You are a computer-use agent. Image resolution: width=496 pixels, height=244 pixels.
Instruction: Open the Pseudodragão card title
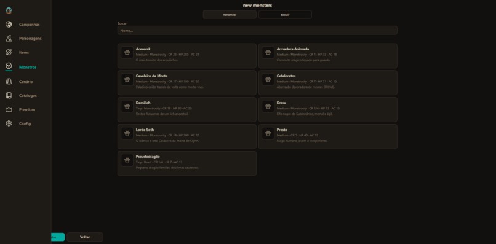click(148, 157)
